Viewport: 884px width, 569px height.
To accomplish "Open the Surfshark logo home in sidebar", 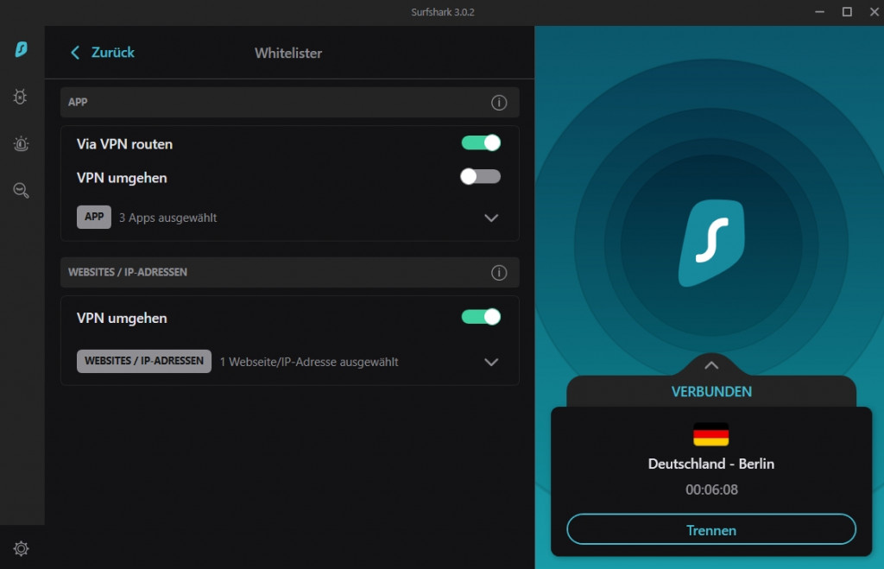I will tap(21, 49).
